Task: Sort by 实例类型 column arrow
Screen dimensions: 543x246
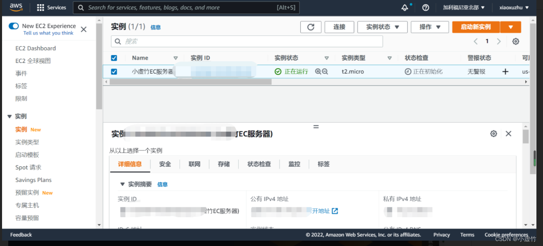Action: pyautogui.click(x=390, y=58)
